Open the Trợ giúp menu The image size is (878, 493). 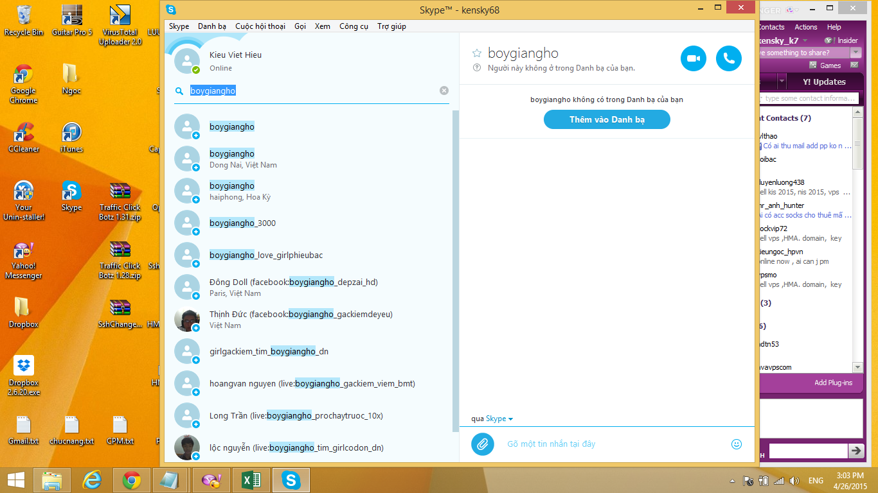click(391, 26)
